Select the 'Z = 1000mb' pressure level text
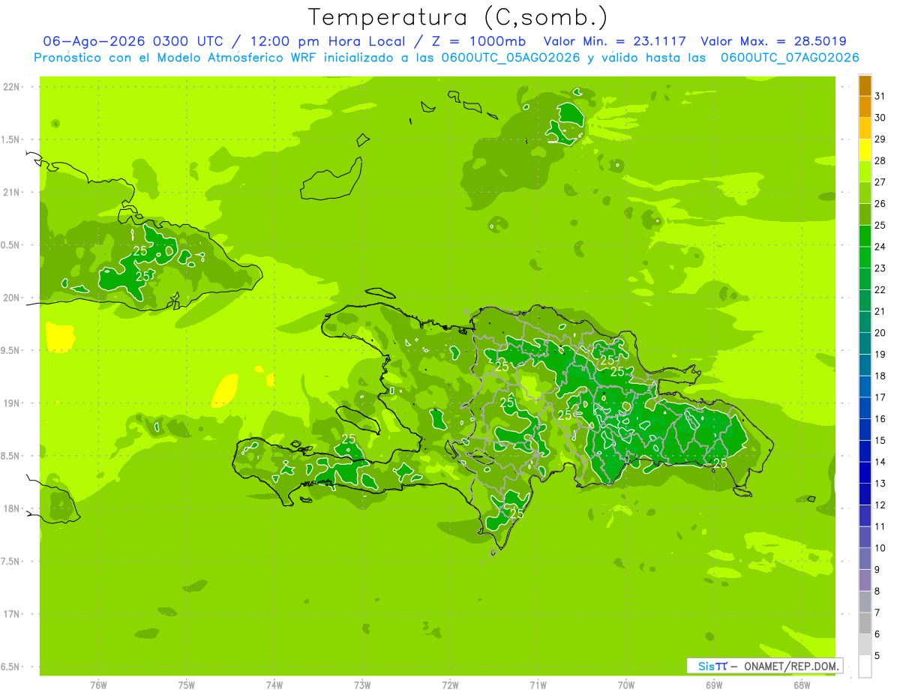 478,41
